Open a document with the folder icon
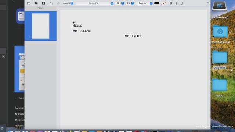The height and width of the screenshot is (132, 235). coord(36,3)
